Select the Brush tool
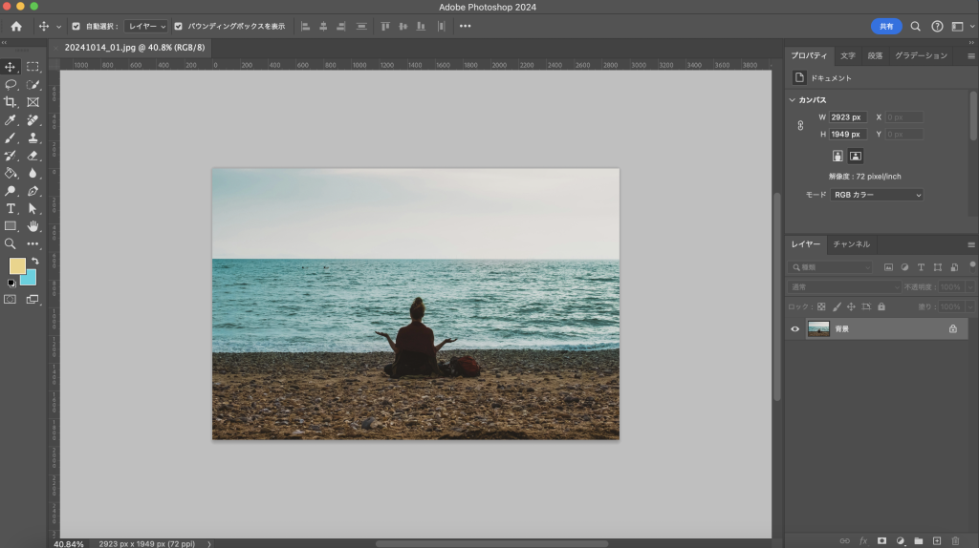Image resolution: width=979 pixels, height=548 pixels. [x=11, y=137]
